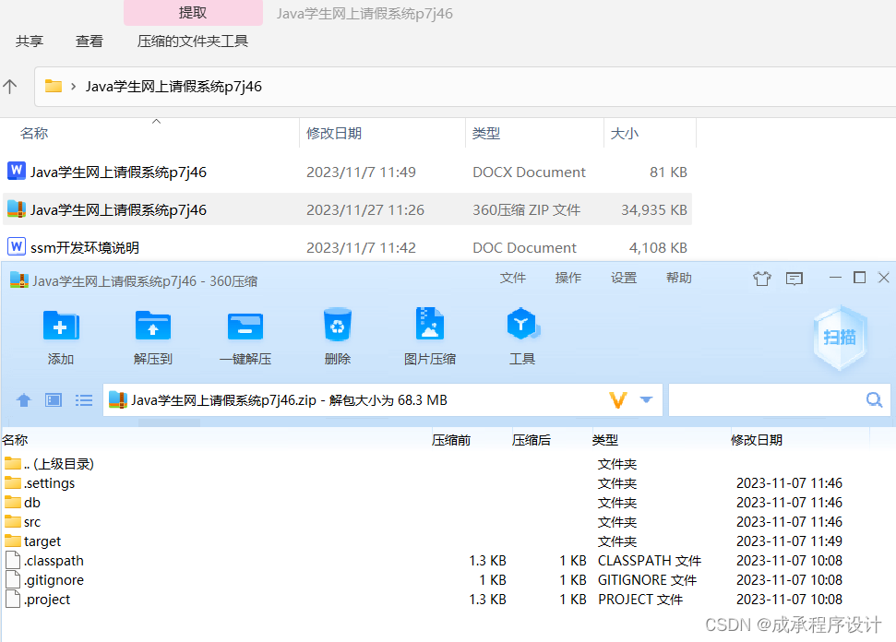This screenshot has height=642, width=896.
Task: Click the pink 提取 (Extract) button
Action: 192,12
